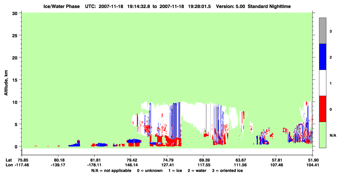The width and height of the screenshot is (347, 178).
Task: Click the gray colorbar segment labeled 3
Action: (x=323, y=31)
